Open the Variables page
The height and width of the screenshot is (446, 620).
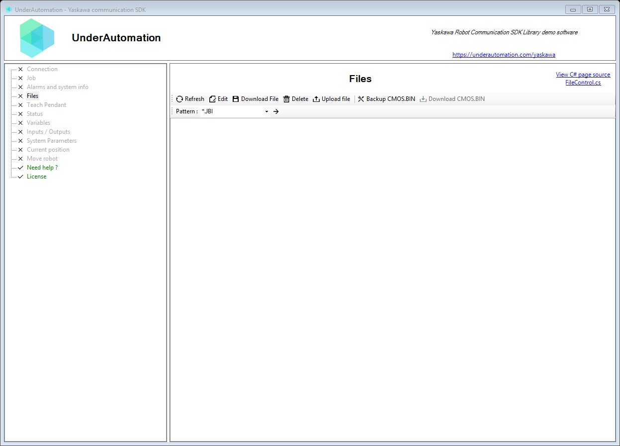click(x=38, y=123)
